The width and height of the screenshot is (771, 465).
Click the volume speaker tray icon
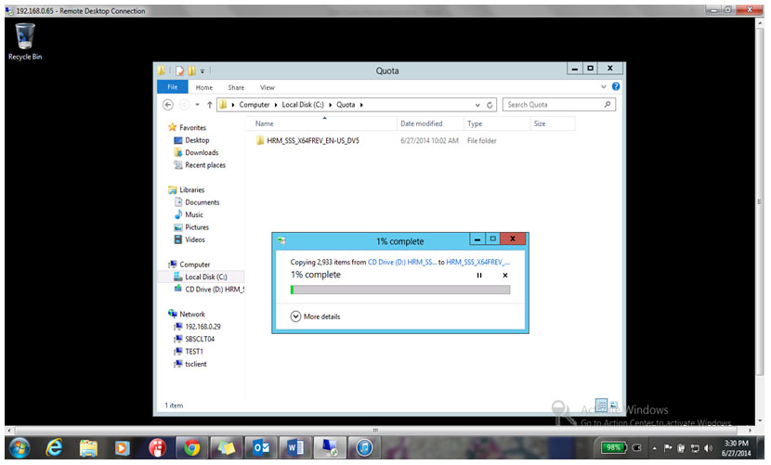pyautogui.click(x=708, y=447)
